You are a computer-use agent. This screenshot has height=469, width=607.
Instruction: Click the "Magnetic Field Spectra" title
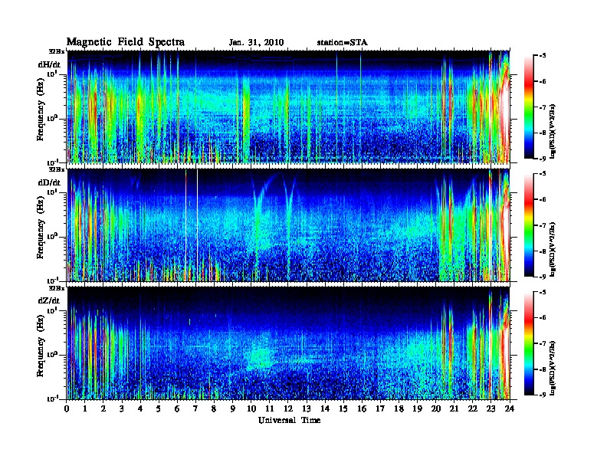[x=126, y=42]
